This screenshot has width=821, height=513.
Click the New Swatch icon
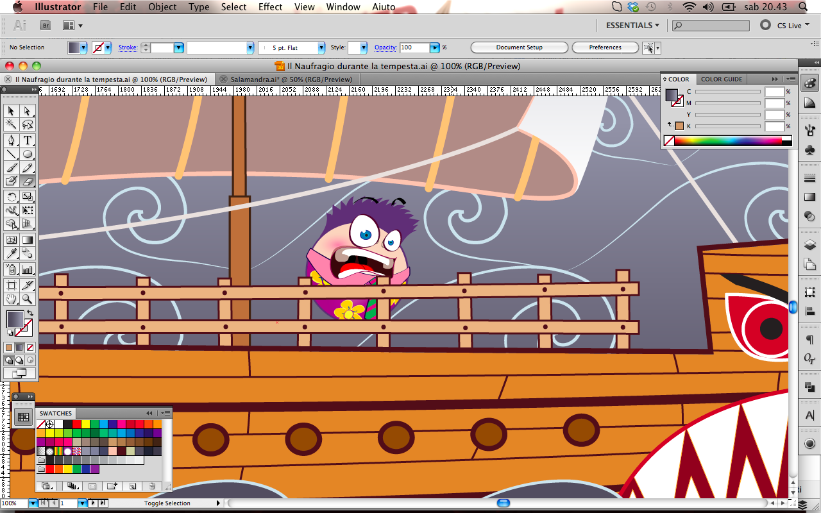tap(132, 487)
